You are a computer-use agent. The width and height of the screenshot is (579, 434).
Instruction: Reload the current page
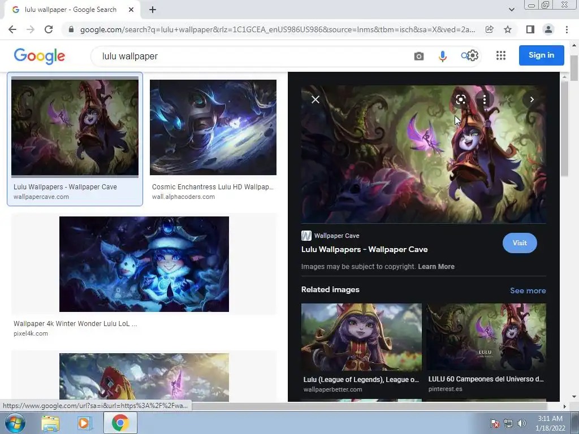point(49,29)
